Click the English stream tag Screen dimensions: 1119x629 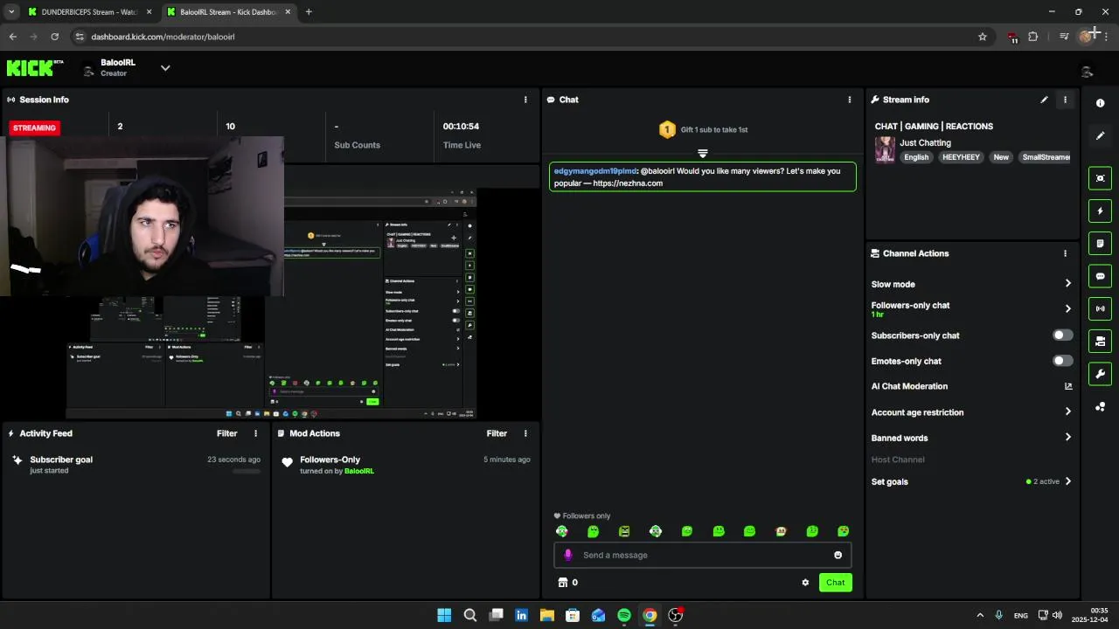[x=916, y=157]
